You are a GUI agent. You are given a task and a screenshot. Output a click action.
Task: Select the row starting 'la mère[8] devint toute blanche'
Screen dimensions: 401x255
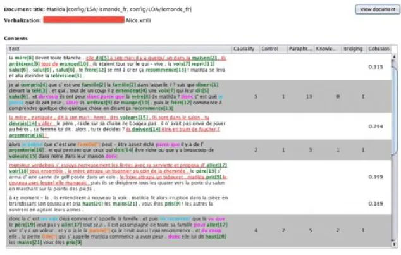coord(199,66)
